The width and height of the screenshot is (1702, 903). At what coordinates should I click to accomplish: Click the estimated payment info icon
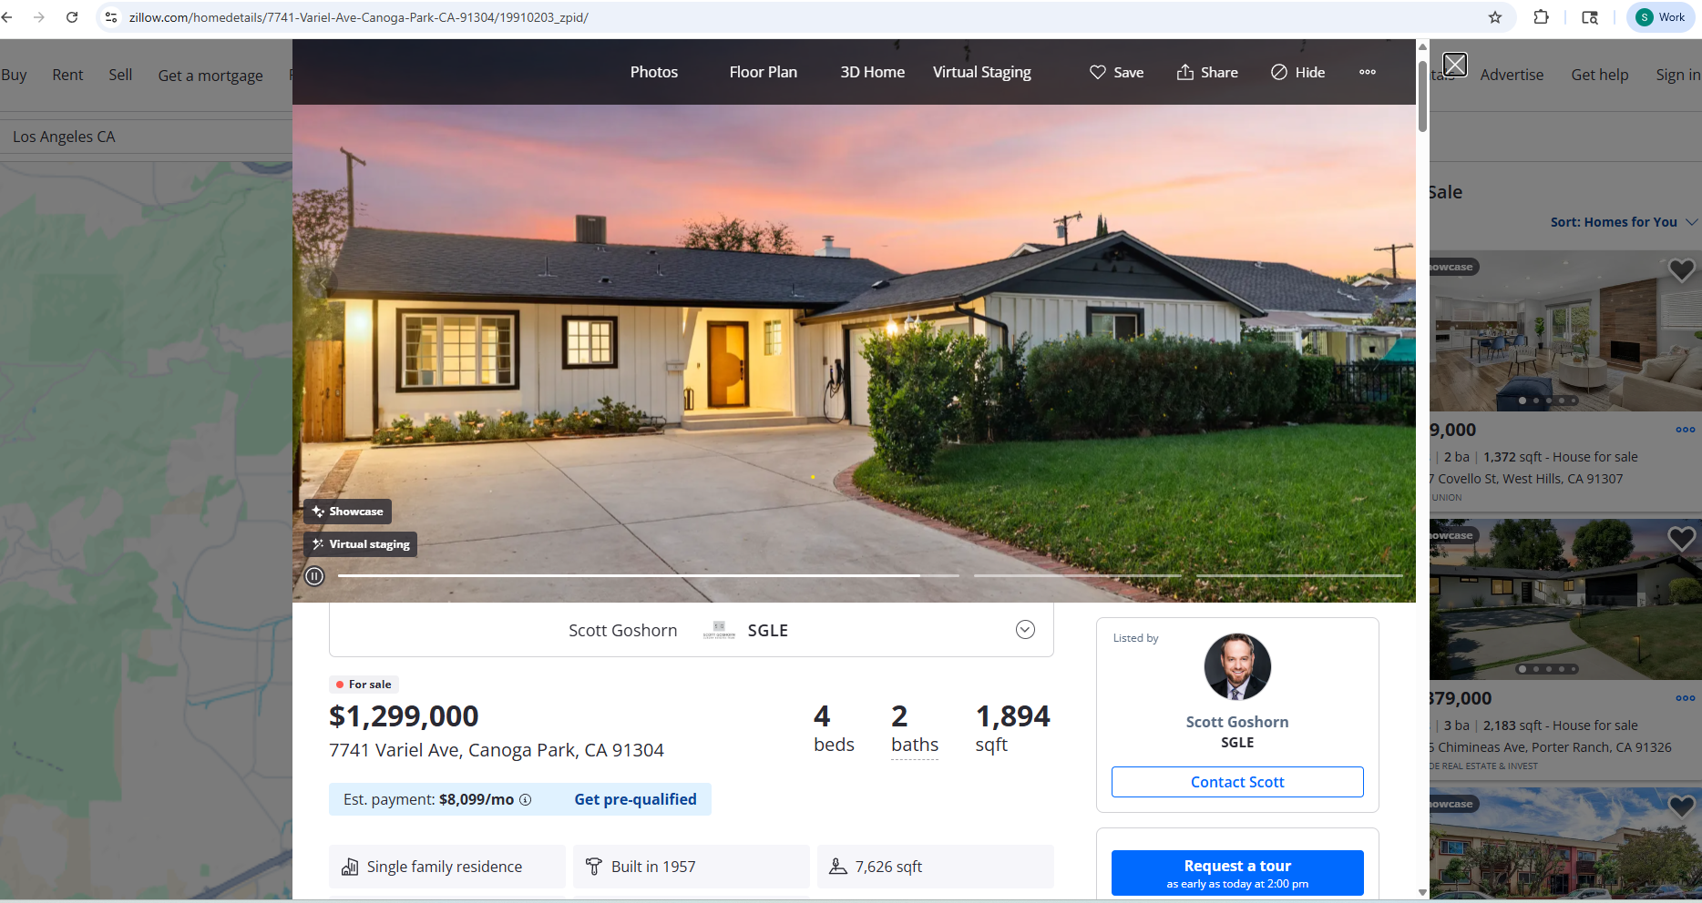coord(525,800)
